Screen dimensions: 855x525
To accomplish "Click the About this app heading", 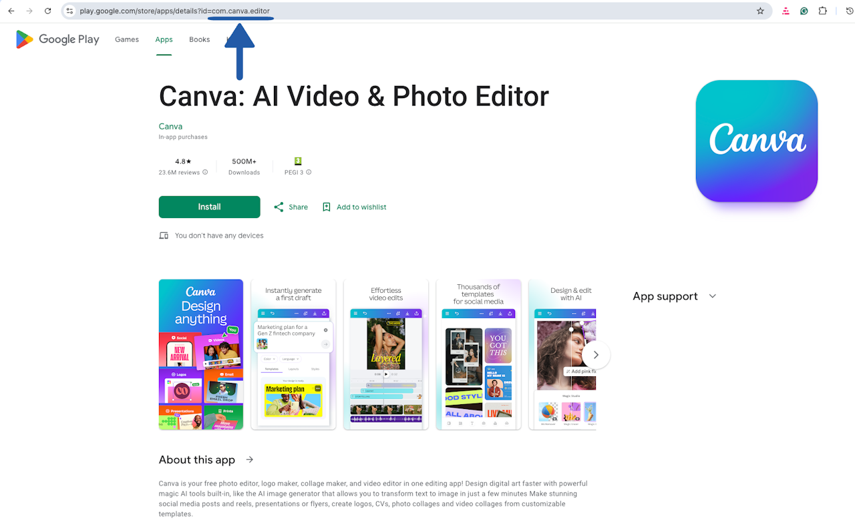I will click(197, 460).
